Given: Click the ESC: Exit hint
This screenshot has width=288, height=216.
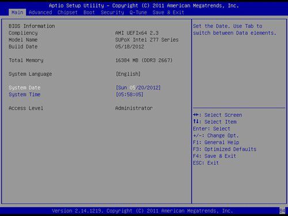Looking at the screenshot, I should (x=206, y=163).
